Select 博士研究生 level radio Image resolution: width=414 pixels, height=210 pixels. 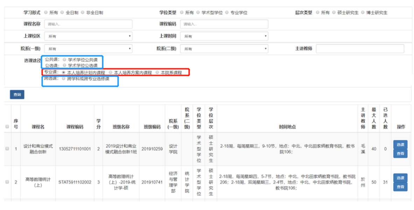(363, 13)
